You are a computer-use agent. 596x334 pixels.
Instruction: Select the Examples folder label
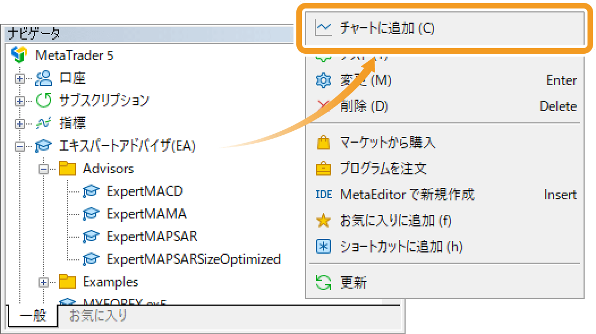click(x=110, y=282)
